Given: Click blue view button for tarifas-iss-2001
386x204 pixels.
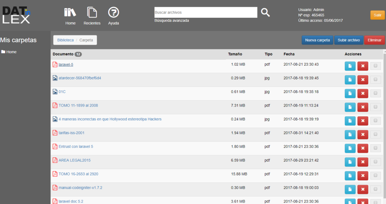Looking at the screenshot, I should coord(350,134).
